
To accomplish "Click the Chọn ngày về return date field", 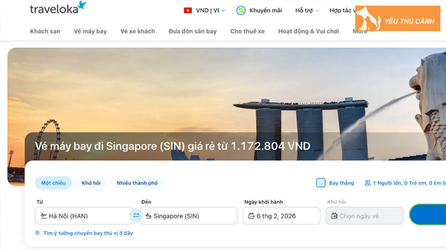I will pyautogui.click(x=365, y=216).
